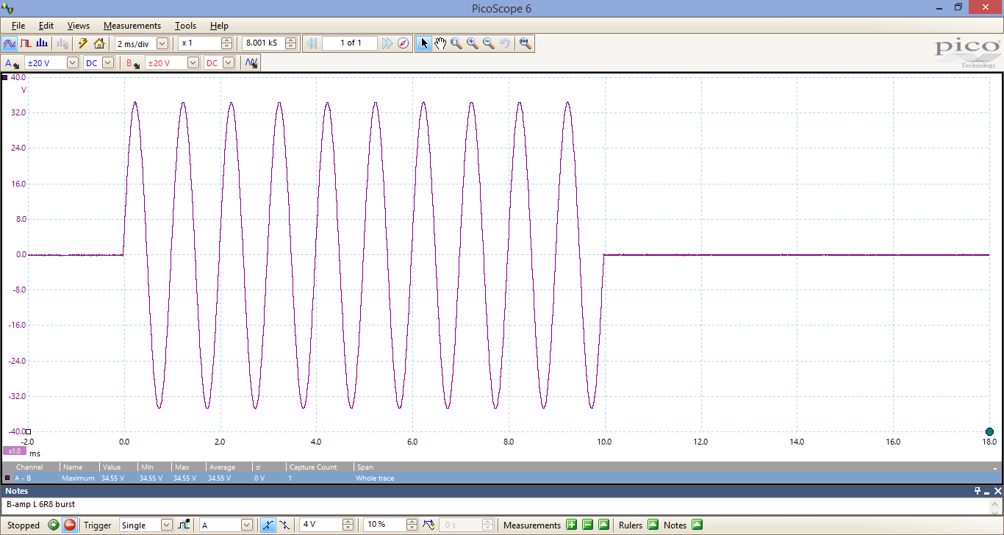Open trigger mode Single dropdown
1004x535 pixels.
point(166,525)
